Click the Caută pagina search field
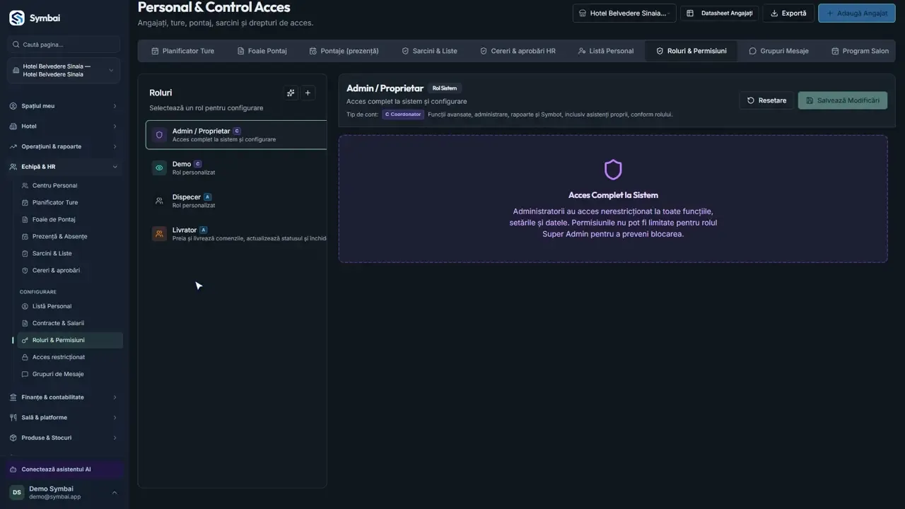This screenshot has width=905, height=509. [x=64, y=45]
